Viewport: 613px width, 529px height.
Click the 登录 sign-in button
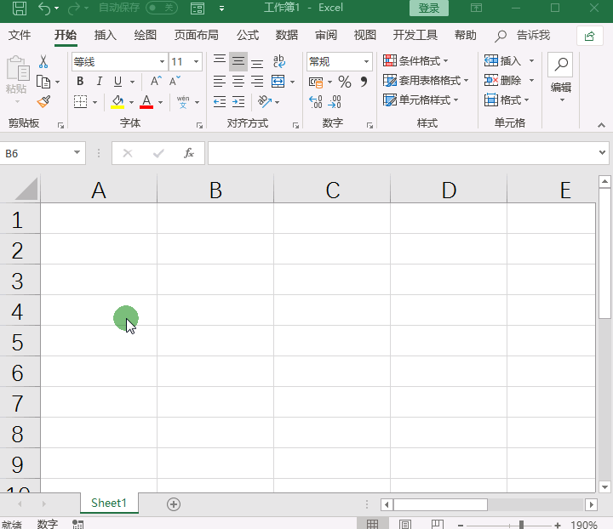[x=428, y=9]
